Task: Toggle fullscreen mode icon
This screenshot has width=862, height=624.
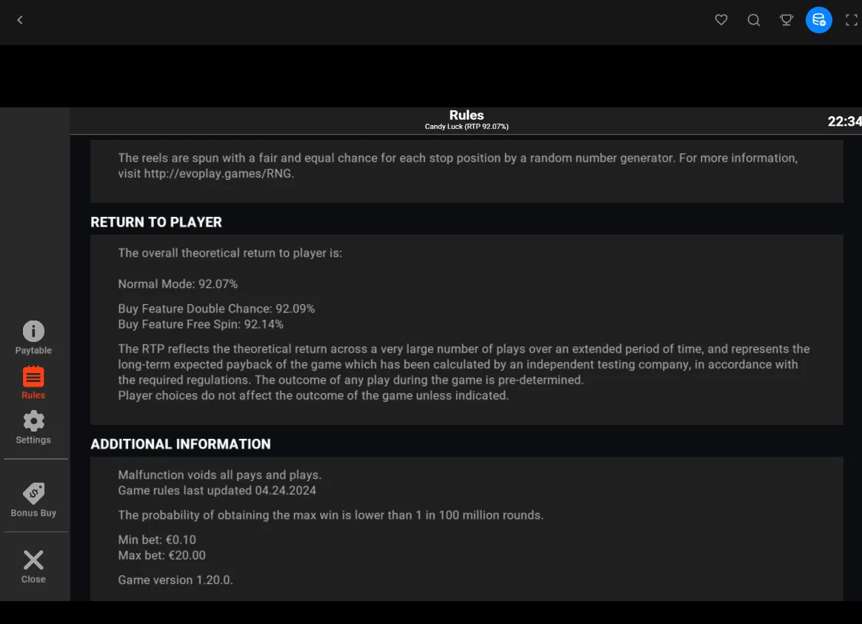Action: tap(852, 20)
